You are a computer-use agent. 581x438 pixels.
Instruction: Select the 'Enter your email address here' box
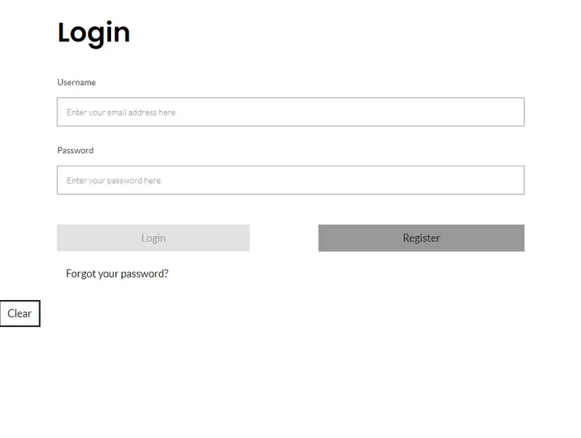click(x=290, y=112)
